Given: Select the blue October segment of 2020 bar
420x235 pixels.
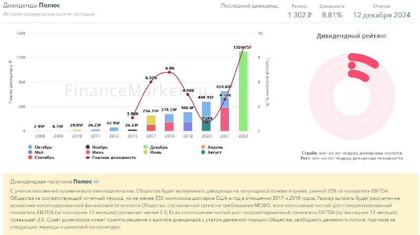Looking at the screenshot, I should pos(206,109).
